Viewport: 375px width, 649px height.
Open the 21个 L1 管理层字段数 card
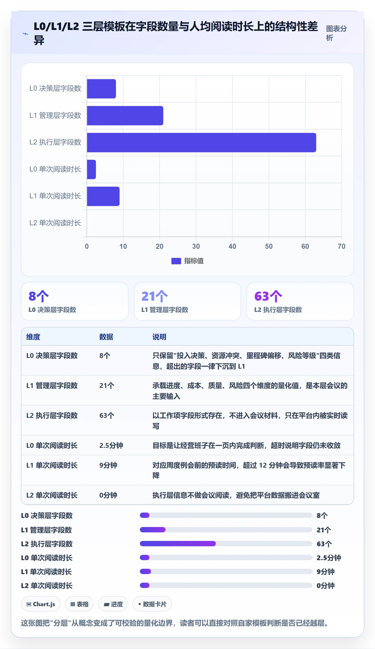coord(187,301)
